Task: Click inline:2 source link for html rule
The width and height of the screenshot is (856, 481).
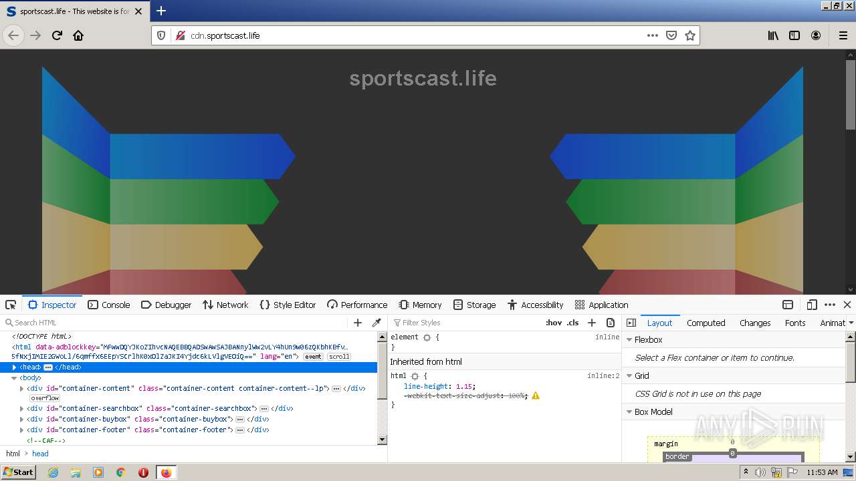Action: click(603, 376)
